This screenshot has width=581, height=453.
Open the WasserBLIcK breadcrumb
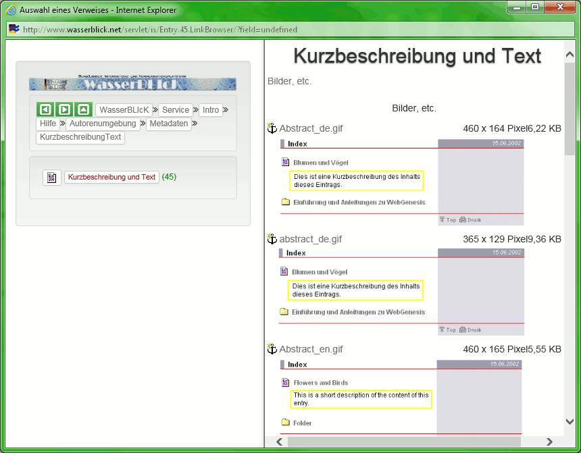point(124,110)
